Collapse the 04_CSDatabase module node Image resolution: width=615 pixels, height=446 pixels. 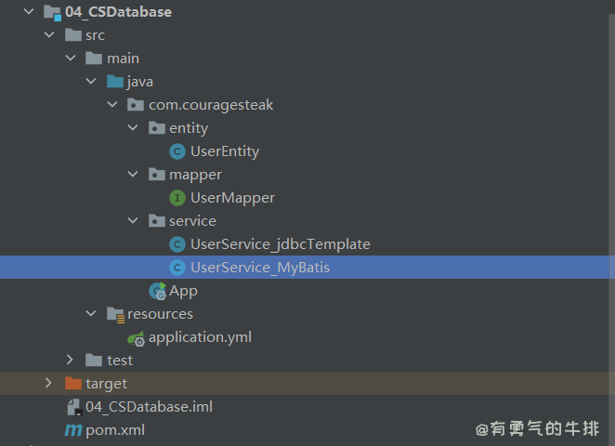tap(29, 12)
